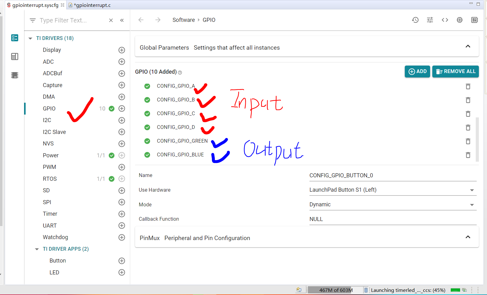
Task: Select the CONFIG_GPIO_BLUE instance
Action: click(180, 155)
